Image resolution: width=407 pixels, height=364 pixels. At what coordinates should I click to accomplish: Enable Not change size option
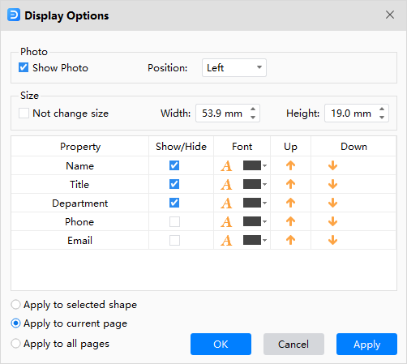point(24,113)
